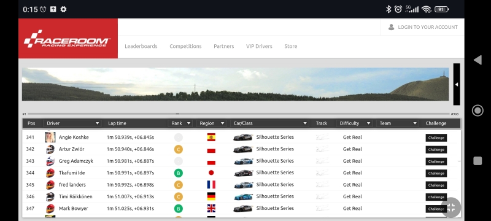Click the C rank badge for Artur Zwiór
The width and height of the screenshot is (491, 221).
pos(179,149)
